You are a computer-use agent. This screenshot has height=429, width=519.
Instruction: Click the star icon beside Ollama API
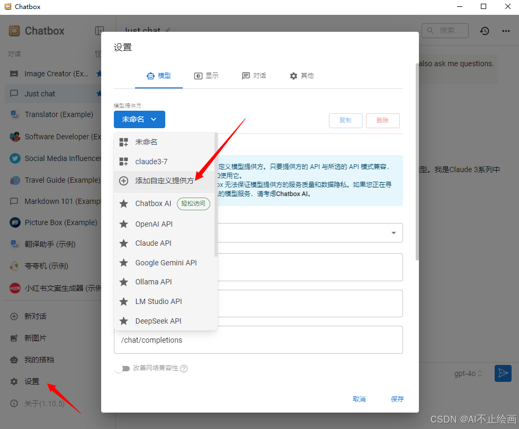pos(124,282)
